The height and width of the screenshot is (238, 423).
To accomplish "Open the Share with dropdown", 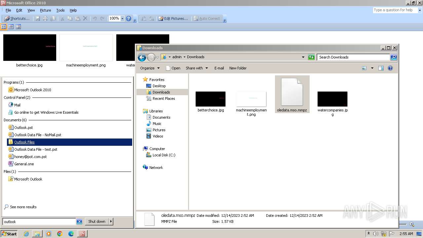I will (197, 68).
